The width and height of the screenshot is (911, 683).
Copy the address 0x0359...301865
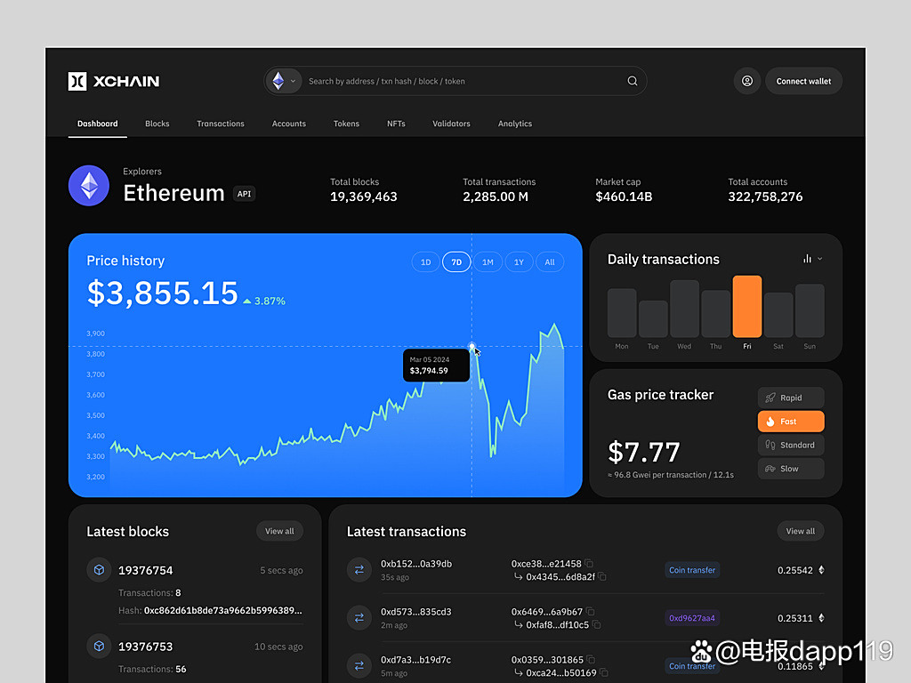(591, 659)
